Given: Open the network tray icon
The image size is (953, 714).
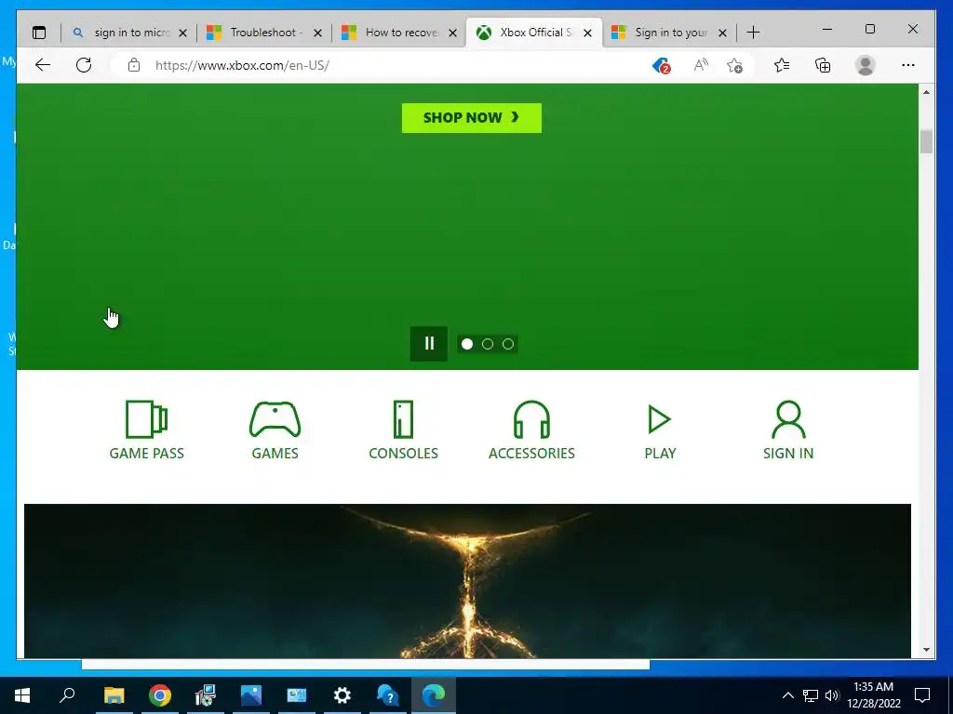Looking at the screenshot, I should point(811,695).
